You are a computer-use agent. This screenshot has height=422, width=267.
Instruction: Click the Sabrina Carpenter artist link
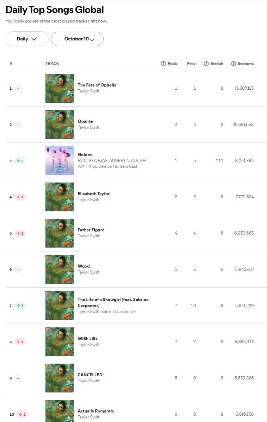pyautogui.click(x=118, y=312)
